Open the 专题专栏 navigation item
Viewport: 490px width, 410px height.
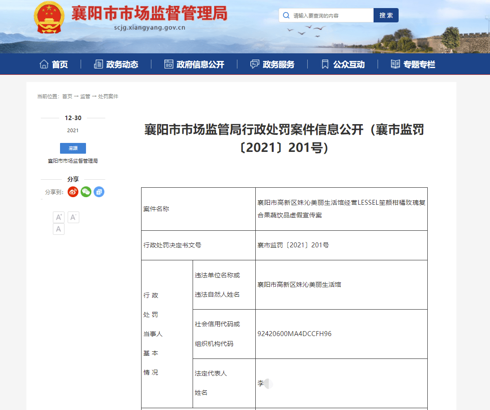[x=413, y=65]
